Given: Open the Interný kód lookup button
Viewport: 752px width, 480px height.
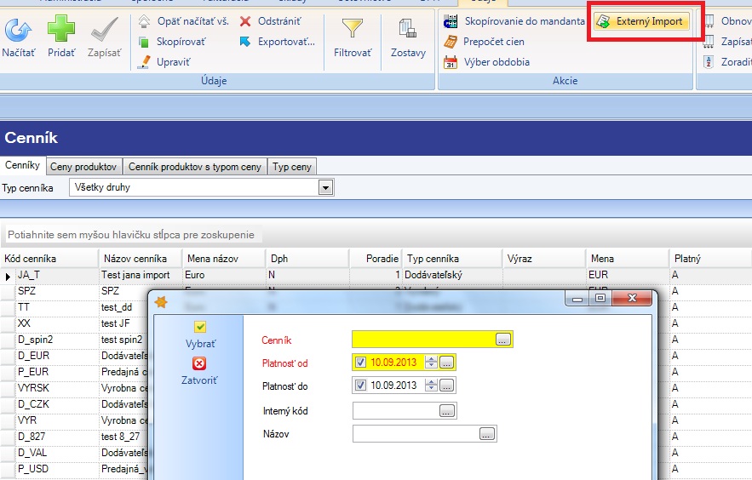Looking at the screenshot, I should (x=447, y=410).
